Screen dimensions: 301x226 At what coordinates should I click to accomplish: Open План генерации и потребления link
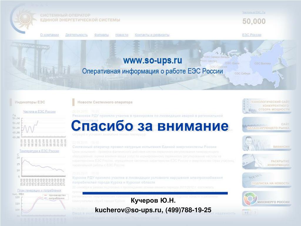tap(39, 190)
